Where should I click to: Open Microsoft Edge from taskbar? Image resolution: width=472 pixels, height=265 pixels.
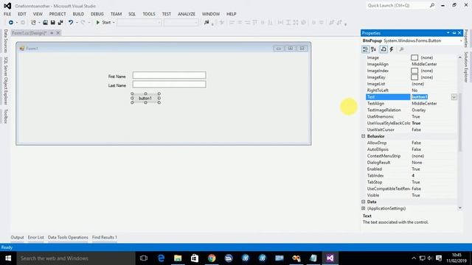click(x=161, y=258)
